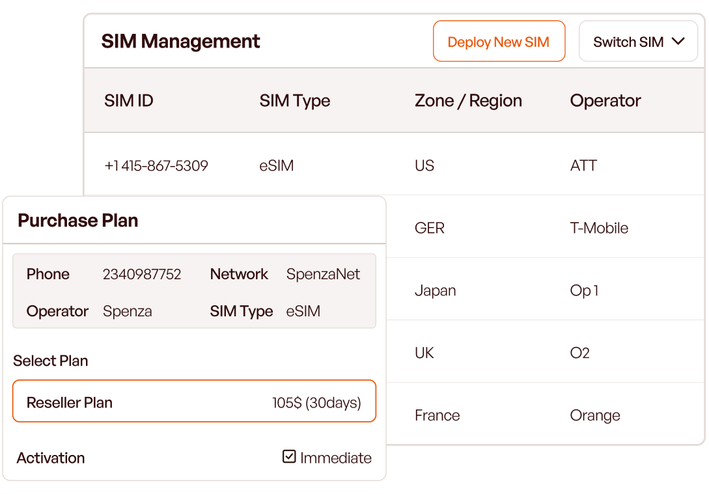
Task: Click the Deploy New SIM button
Action: pyautogui.click(x=499, y=42)
